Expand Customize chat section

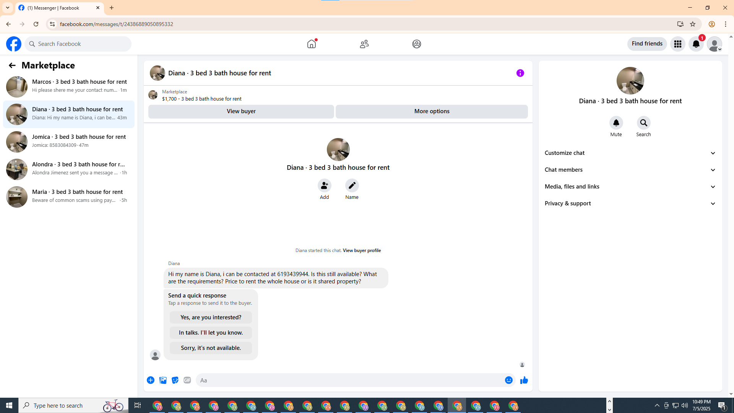(630, 153)
